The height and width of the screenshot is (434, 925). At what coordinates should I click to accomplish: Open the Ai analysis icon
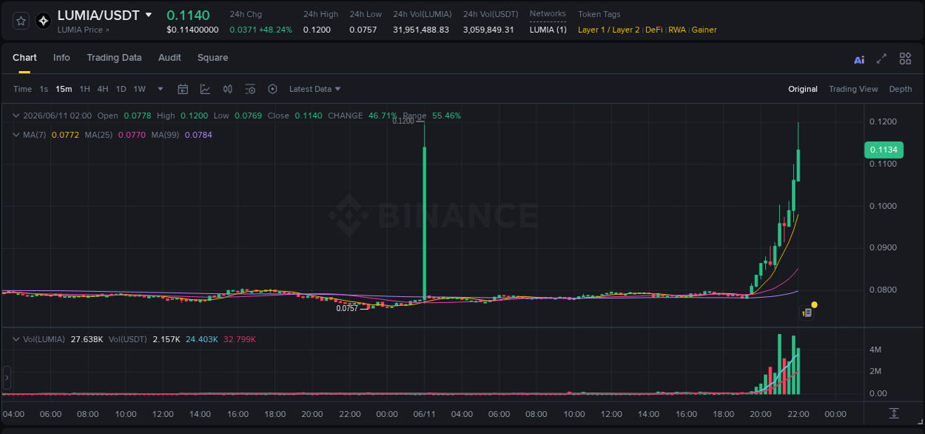click(x=859, y=60)
